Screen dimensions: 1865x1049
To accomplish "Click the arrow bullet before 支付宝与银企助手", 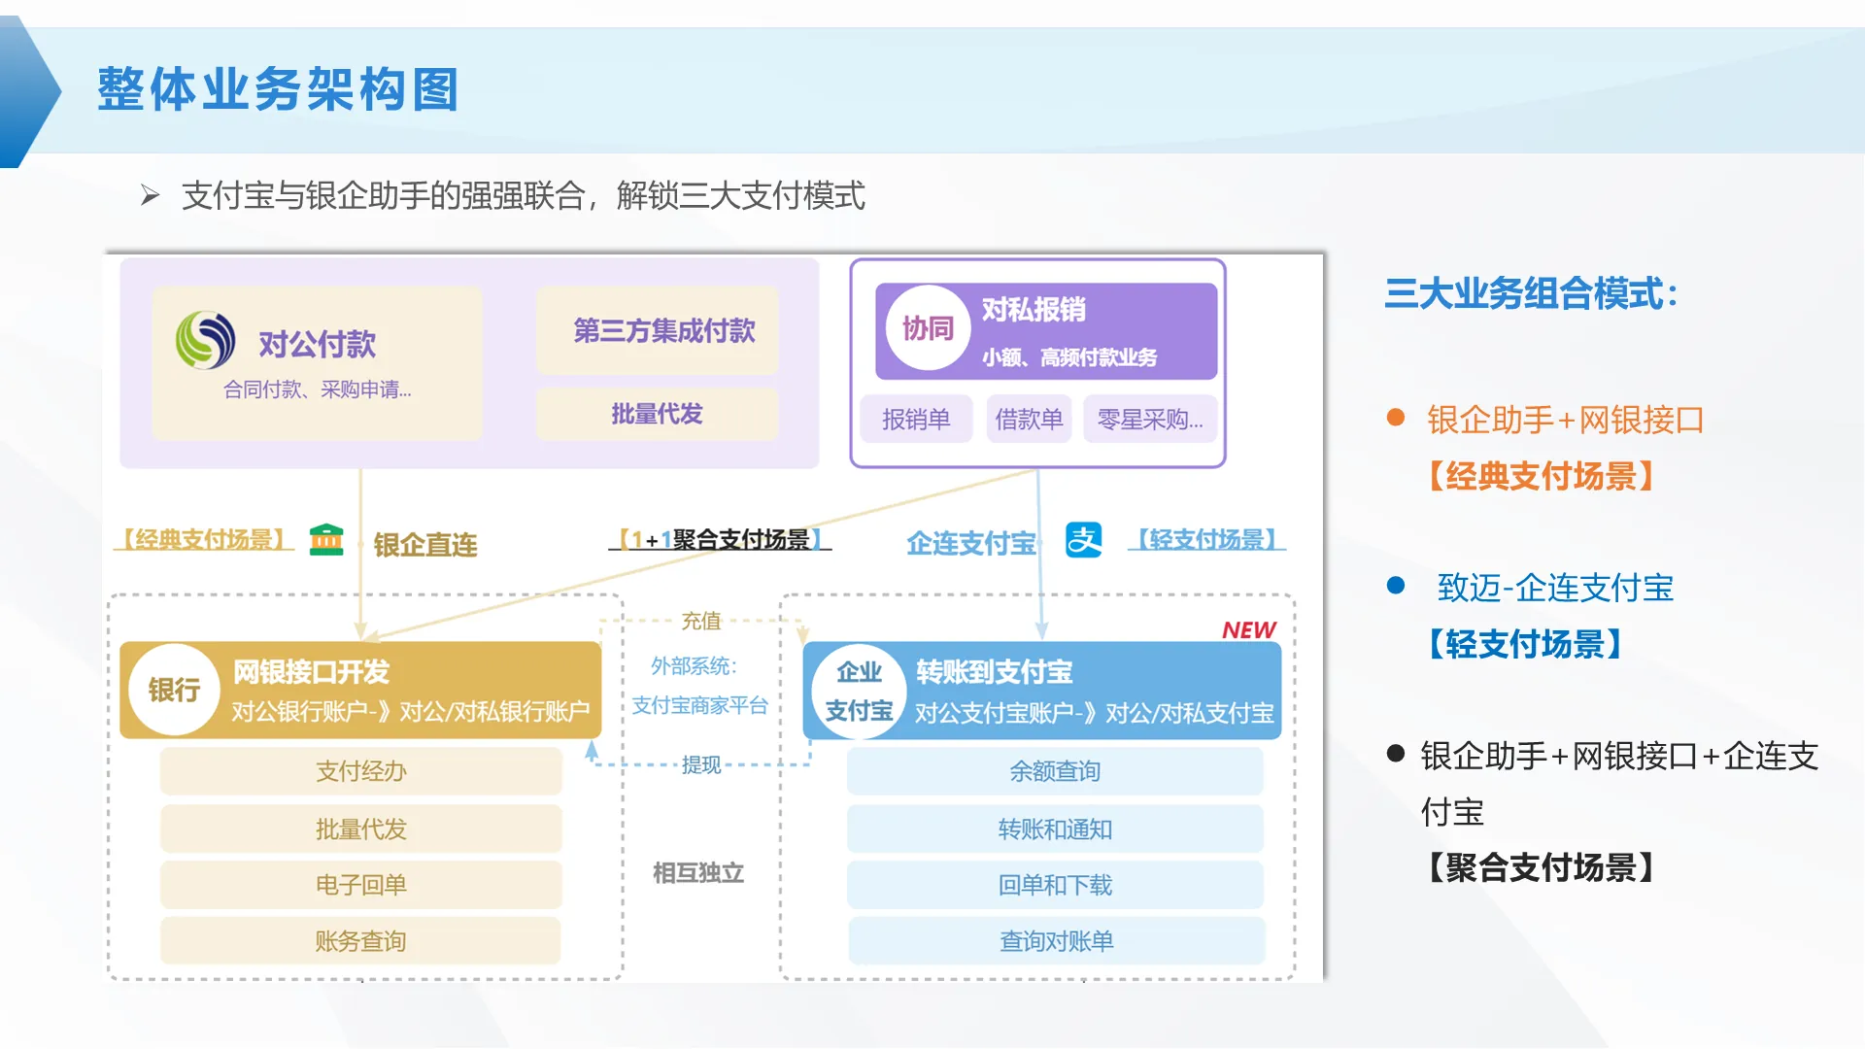I will click(x=150, y=195).
